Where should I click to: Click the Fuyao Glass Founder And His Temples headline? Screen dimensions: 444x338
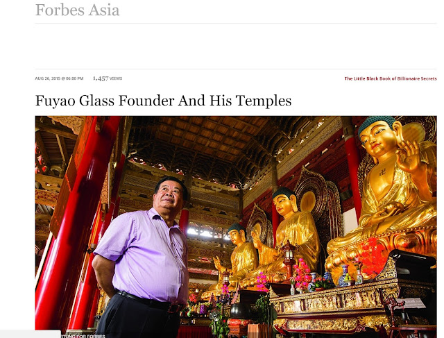[164, 101]
